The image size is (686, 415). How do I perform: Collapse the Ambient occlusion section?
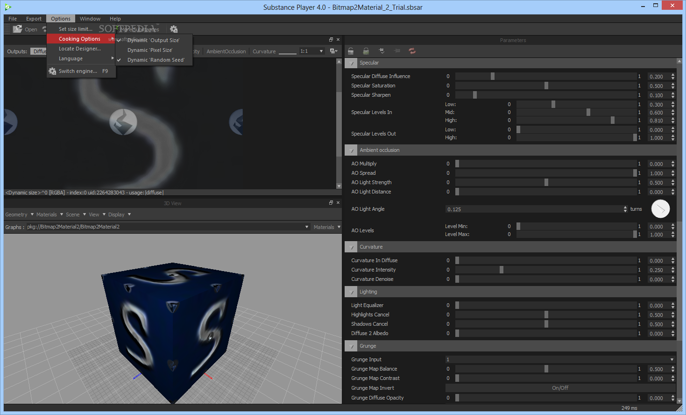point(352,150)
